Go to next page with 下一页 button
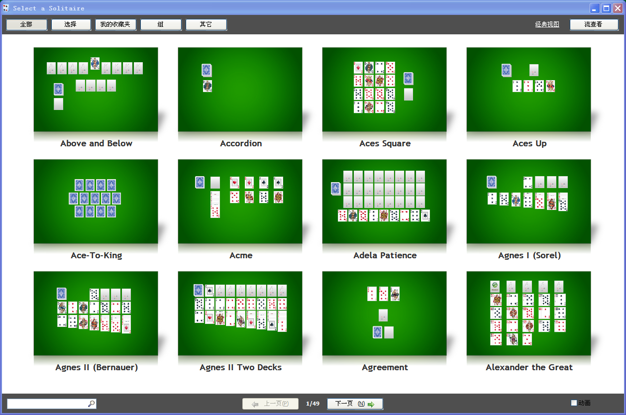 point(355,404)
